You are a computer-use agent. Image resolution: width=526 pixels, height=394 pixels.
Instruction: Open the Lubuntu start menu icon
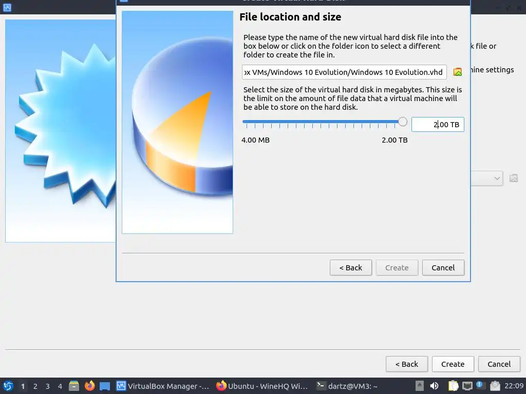coord(8,386)
